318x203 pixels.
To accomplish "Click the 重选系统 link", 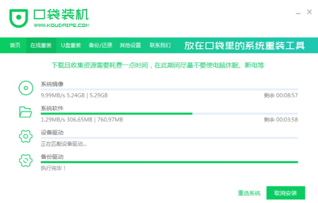I will pyautogui.click(x=249, y=193).
